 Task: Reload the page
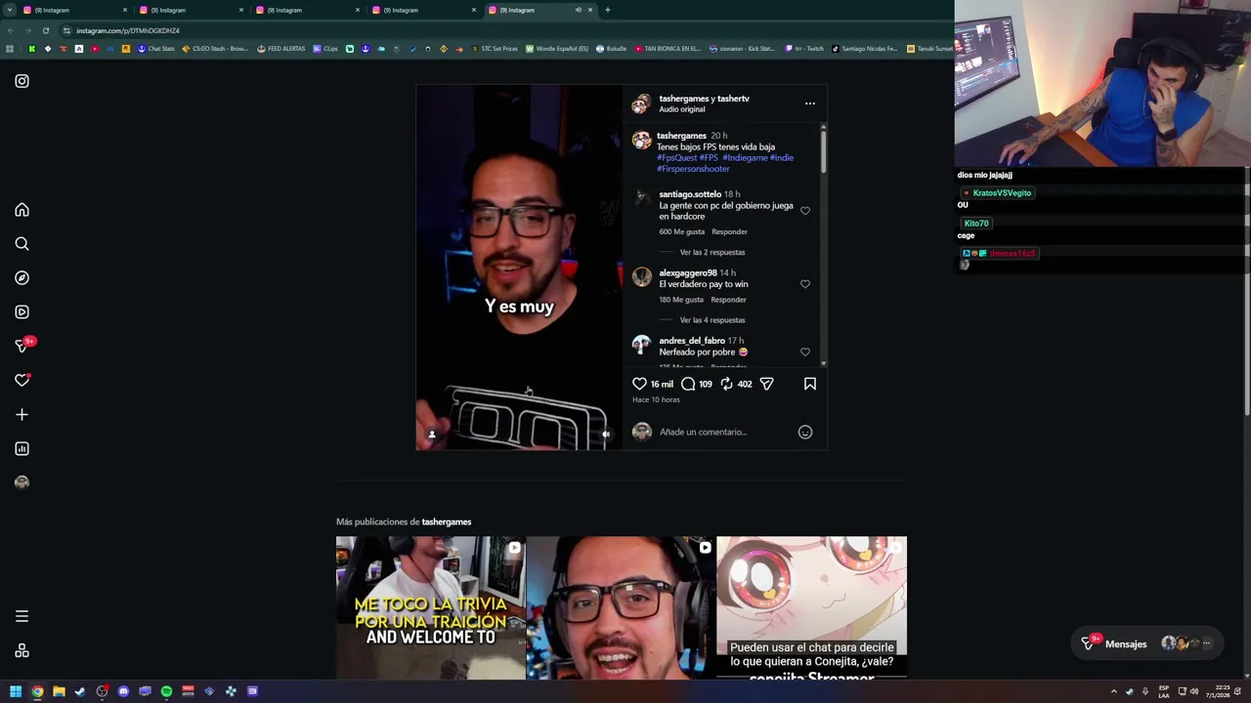(x=45, y=30)
